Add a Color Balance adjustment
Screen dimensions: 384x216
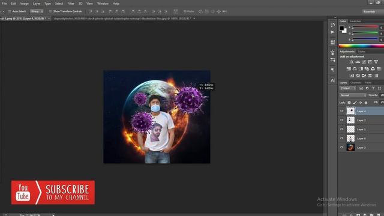355,69
